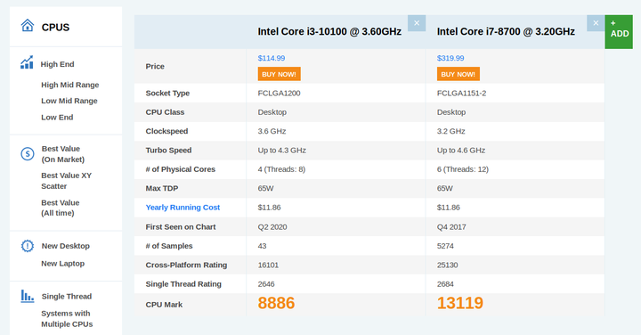Open the Single Thread chart
The height and width of the screenshot is (335, 641).
pos(67,296)
